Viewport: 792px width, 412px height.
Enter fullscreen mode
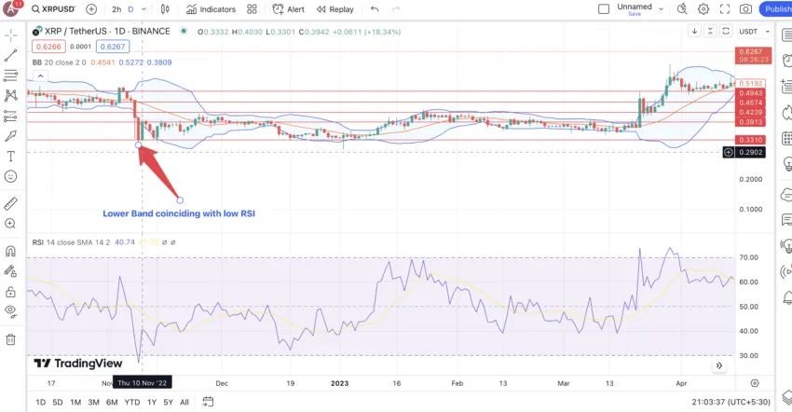(x=725, y=9)
